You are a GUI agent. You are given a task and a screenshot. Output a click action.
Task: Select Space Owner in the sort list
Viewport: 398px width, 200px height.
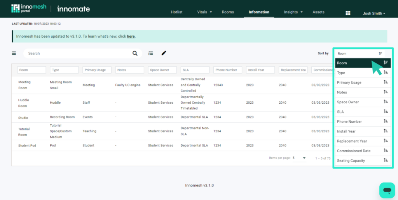click(363, 102)
